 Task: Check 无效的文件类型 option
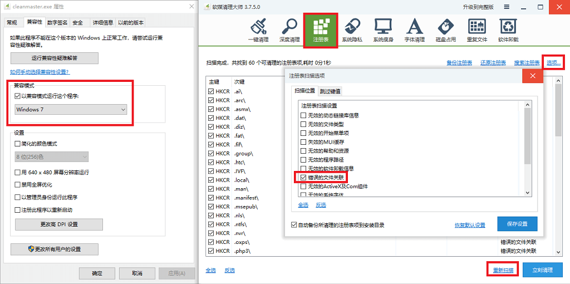click(303, 124)
